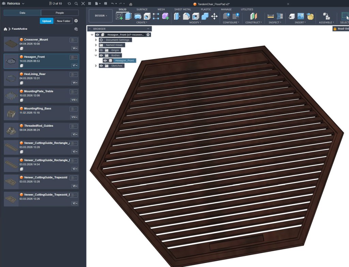Open the MountingRing_Bass file thumbnail

[11, 113]
